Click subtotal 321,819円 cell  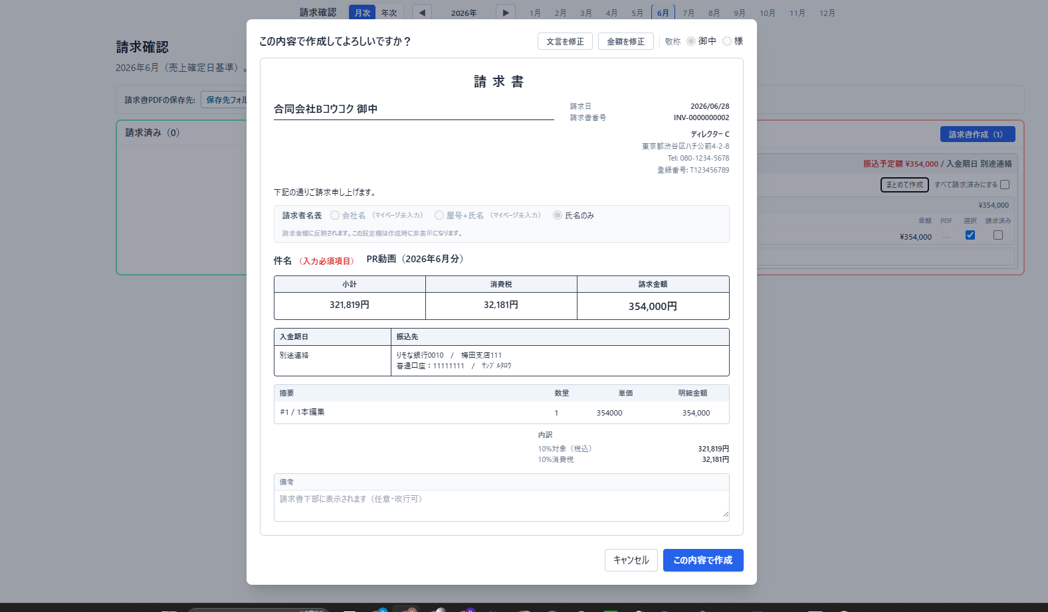click(x=350, y=305)
